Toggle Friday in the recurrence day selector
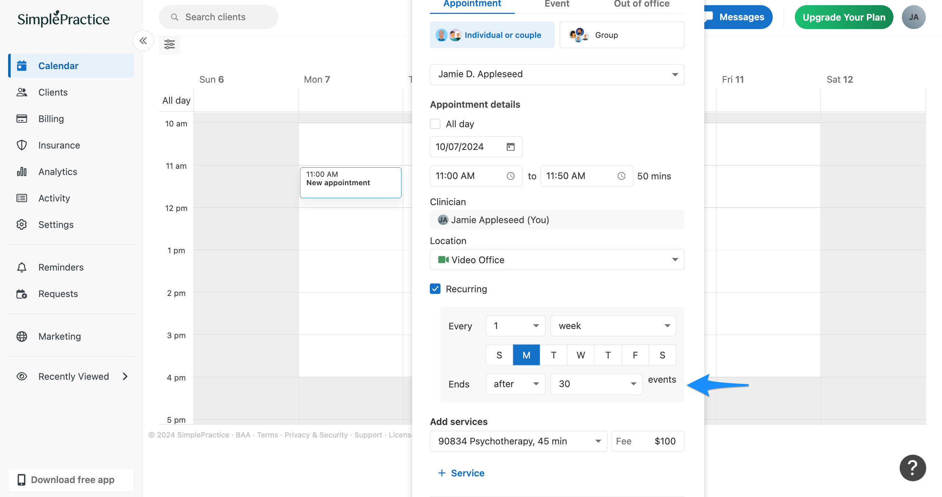 pyautogui.click(x=635, y=355)
